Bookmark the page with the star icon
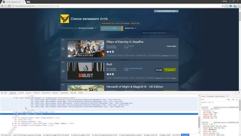This screenshot has width=241, height=136. 223,6
